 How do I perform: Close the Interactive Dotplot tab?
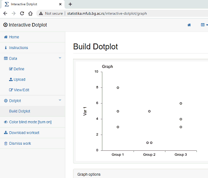[60, 4]
